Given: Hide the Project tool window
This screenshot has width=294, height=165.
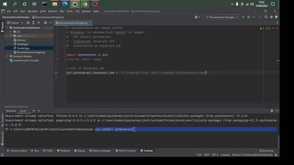Looking at the screenshot, I should pyautogui.click(x=51, y=23).
